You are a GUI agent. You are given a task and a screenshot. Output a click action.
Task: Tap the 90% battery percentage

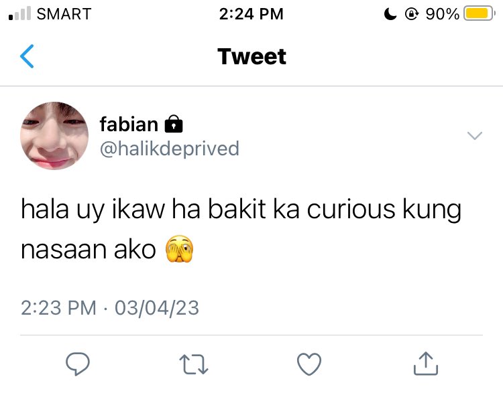click(x=443, y=14)
